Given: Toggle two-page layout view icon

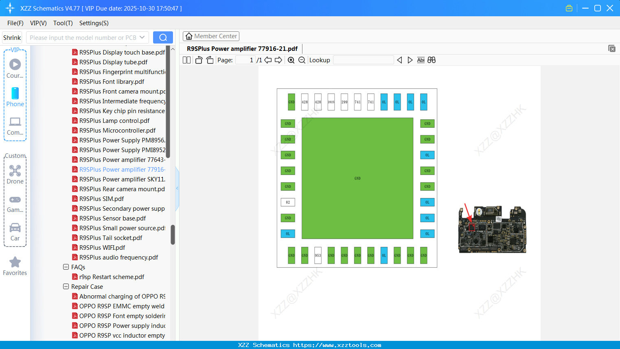Looking at the screenshot, I should (186, 60).
